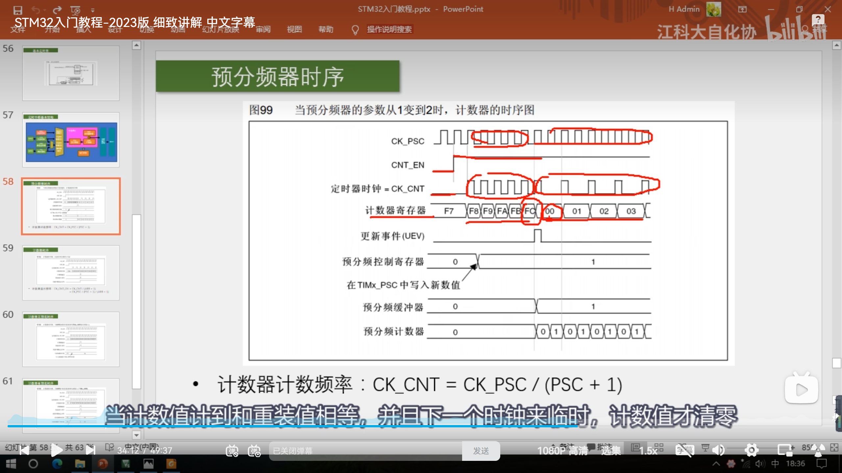This screenshot has width=842, height=473.
Task: Click the 发送 send button
Action: click(x=481, y=451)
